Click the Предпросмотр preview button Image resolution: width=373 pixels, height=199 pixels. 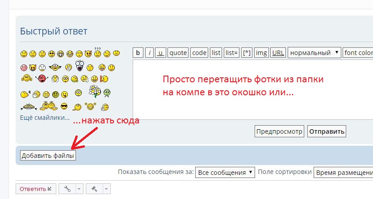(279, 131)
